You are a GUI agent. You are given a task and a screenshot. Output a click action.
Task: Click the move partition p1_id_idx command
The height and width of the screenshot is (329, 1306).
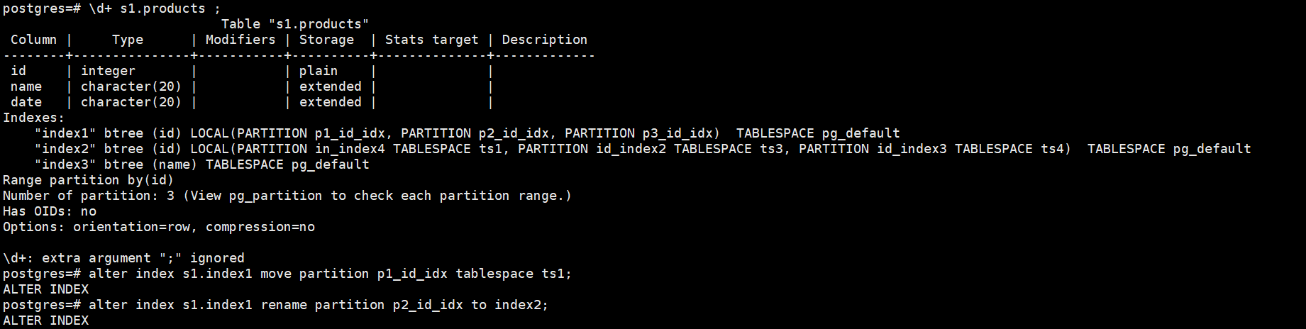pyautogui.click(x=330, y=274)
